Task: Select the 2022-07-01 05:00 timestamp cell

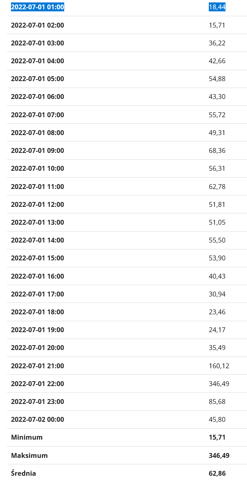Action: click(x=37, y=79)
